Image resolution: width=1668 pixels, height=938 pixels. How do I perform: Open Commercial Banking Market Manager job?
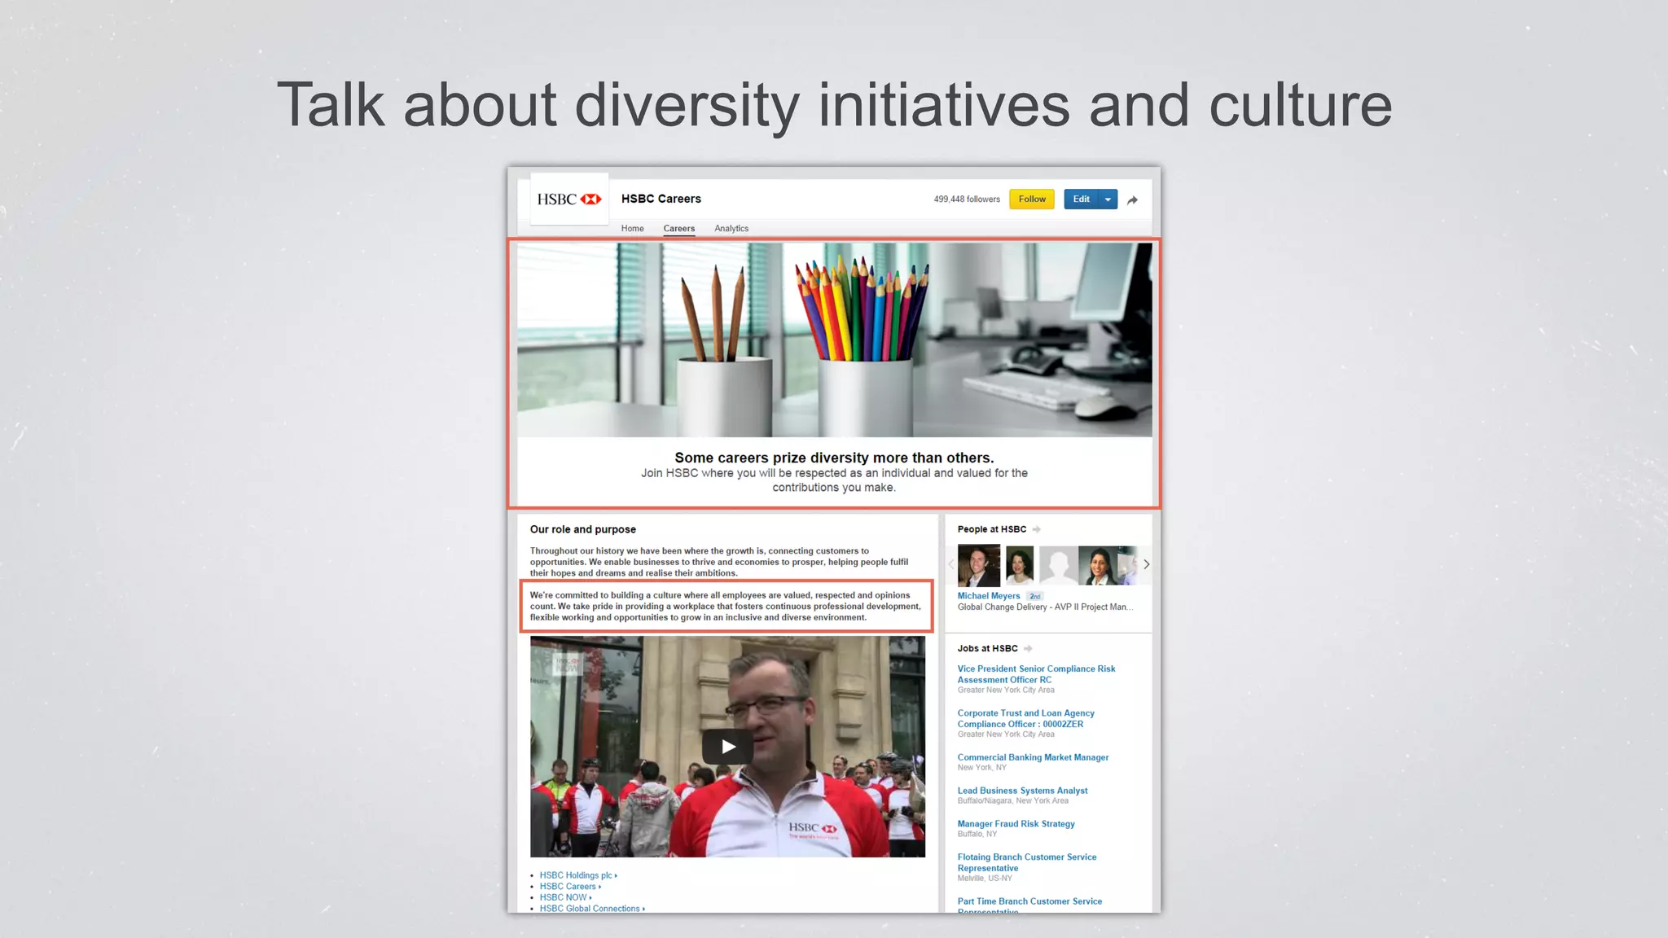pyautogui.click(x=1033, y=757)
